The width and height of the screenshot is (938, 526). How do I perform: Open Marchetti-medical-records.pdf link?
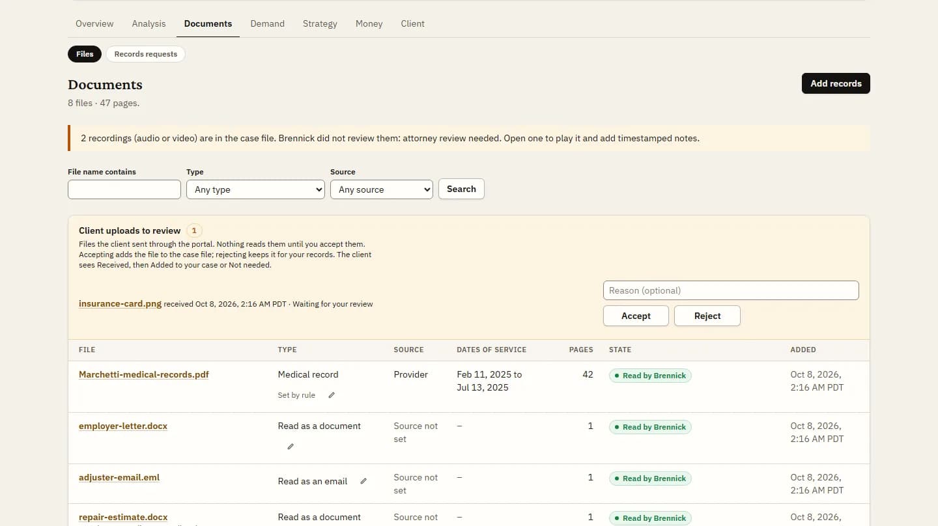144,374
